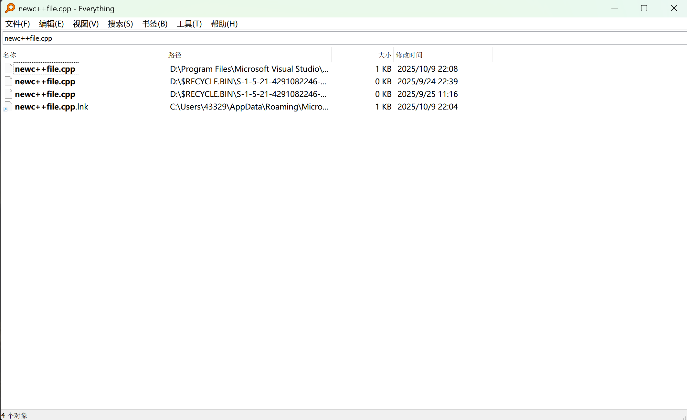The image size is (687, 420).
Task: Click the Everything magnifier app icon
Action: click(x=10, y=8)
